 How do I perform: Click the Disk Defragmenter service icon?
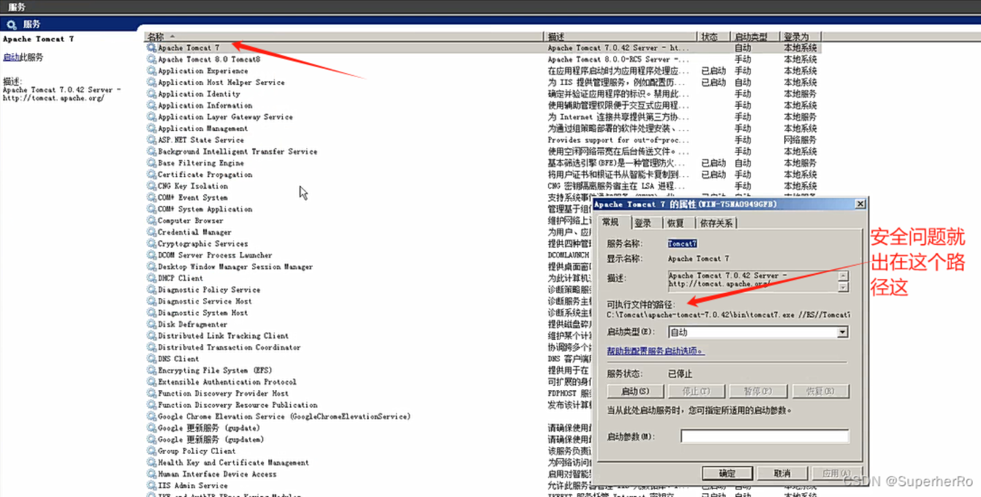[x=152, y=325]
